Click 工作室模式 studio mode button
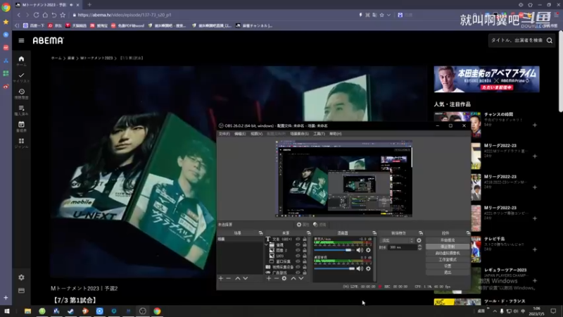563x317 pixels. (448, 259)
